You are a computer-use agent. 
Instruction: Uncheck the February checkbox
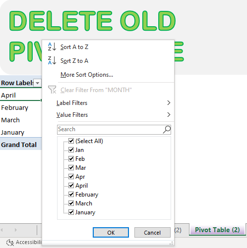[71, 195]
